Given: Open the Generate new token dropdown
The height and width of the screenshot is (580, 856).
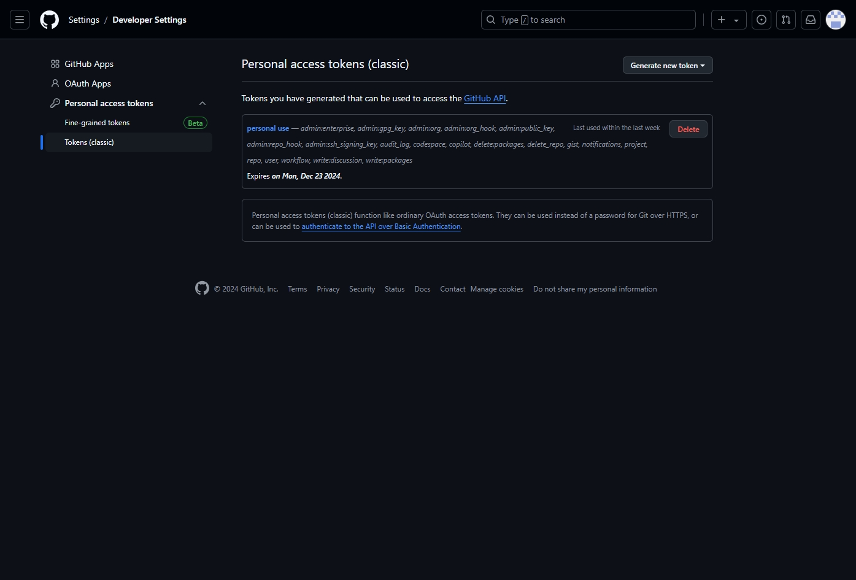Looking at the screenshot, I should [668, 65].
